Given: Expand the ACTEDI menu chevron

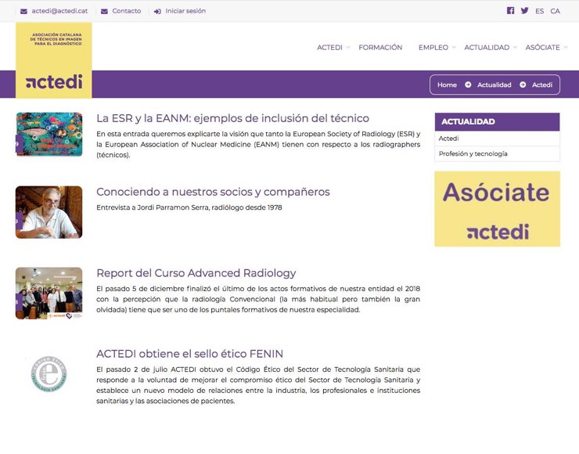Looking at the screenshot, I should click(348, 47).
